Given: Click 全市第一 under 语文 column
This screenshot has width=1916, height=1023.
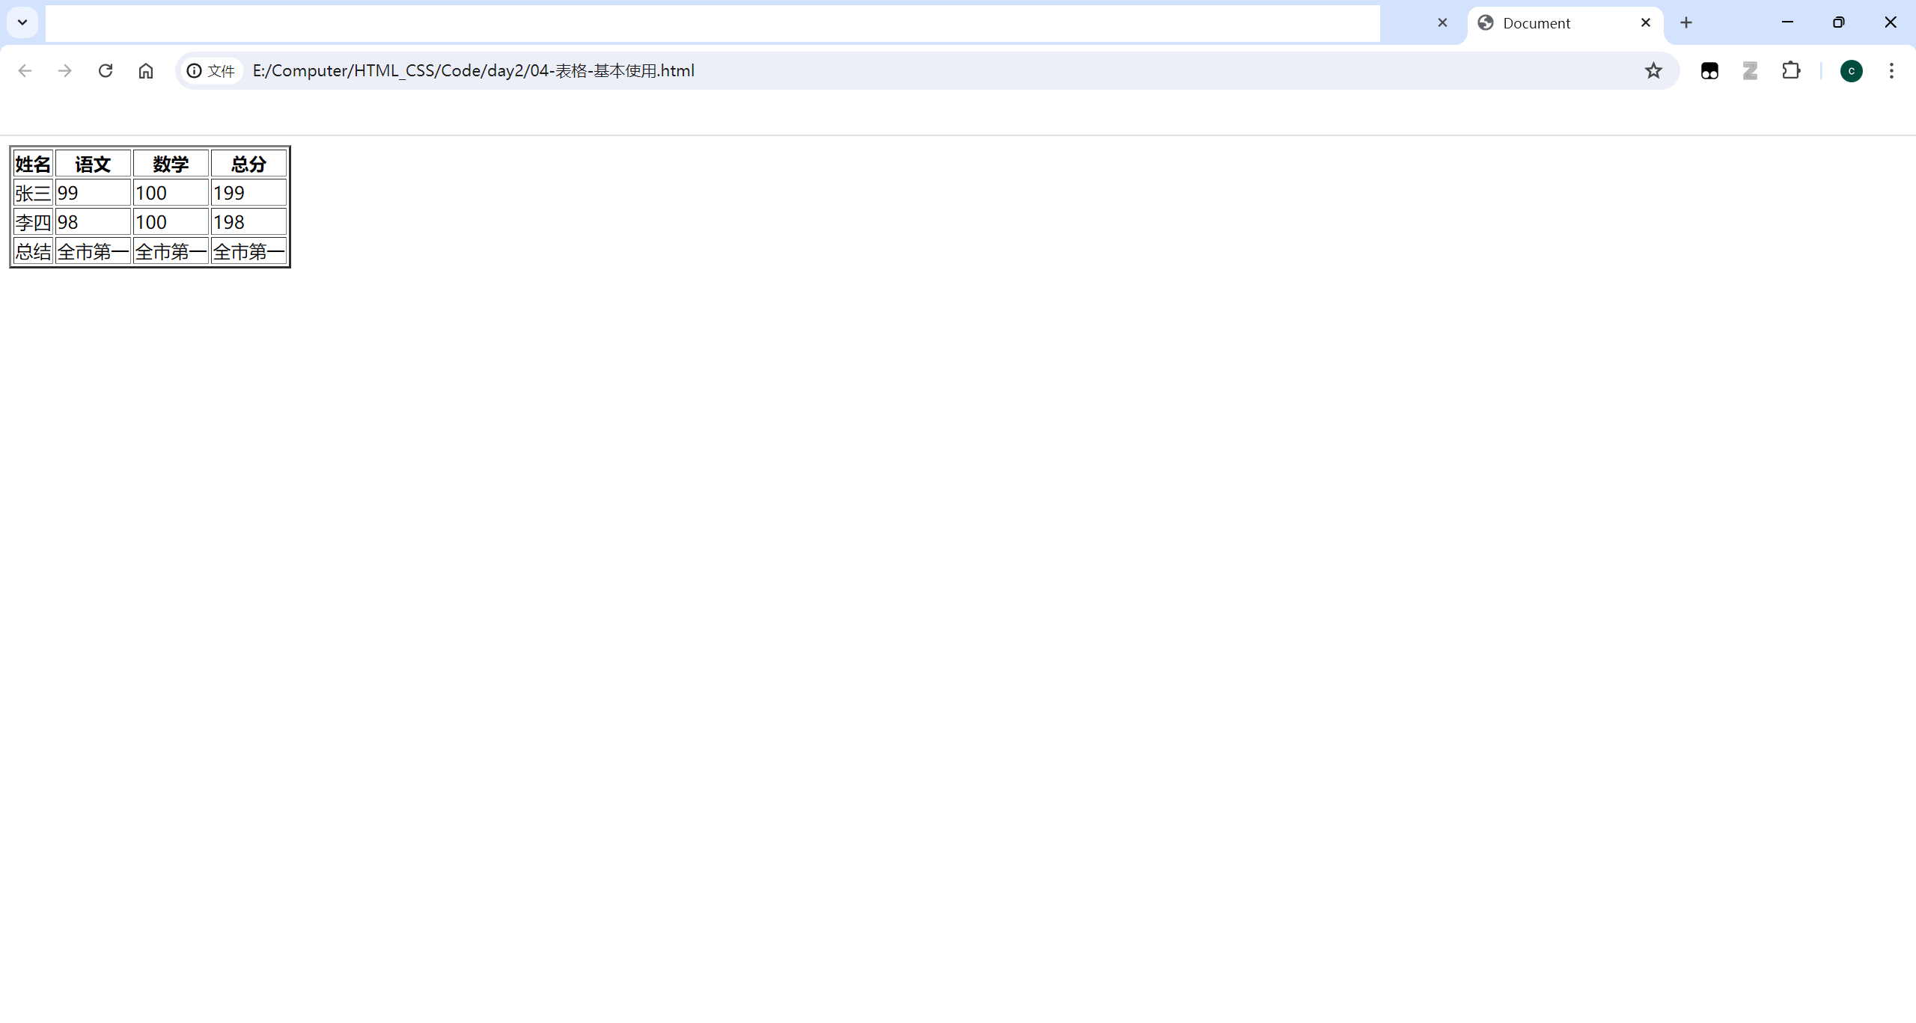Looking at the screenshot, I should pos(93,251).
